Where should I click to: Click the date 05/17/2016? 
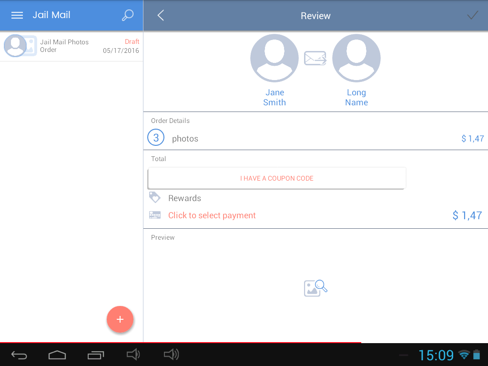tap(121, 51)
